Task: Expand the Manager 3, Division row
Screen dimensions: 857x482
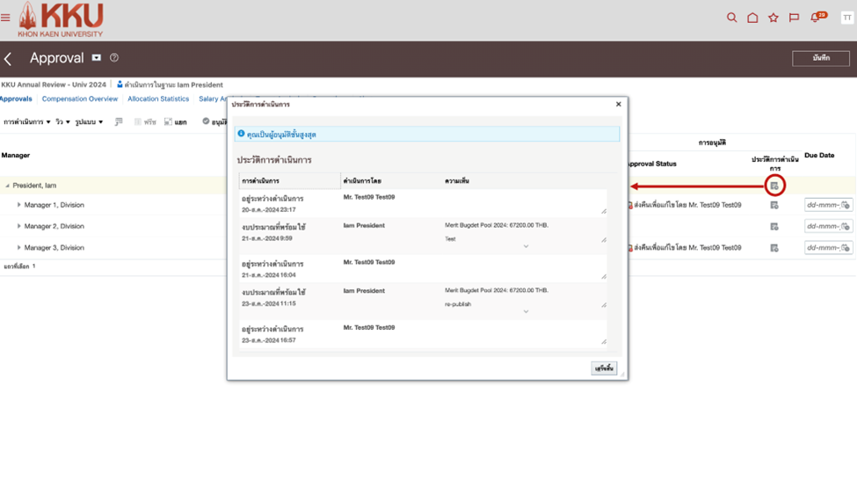Action: coord(19,248)
